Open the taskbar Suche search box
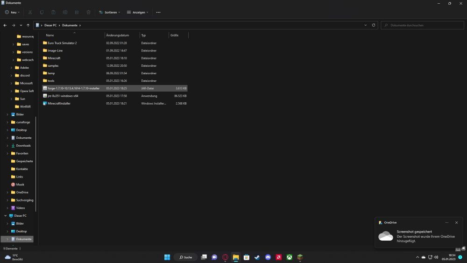This screenshot has width=467, height=263. tap(186, 257)
